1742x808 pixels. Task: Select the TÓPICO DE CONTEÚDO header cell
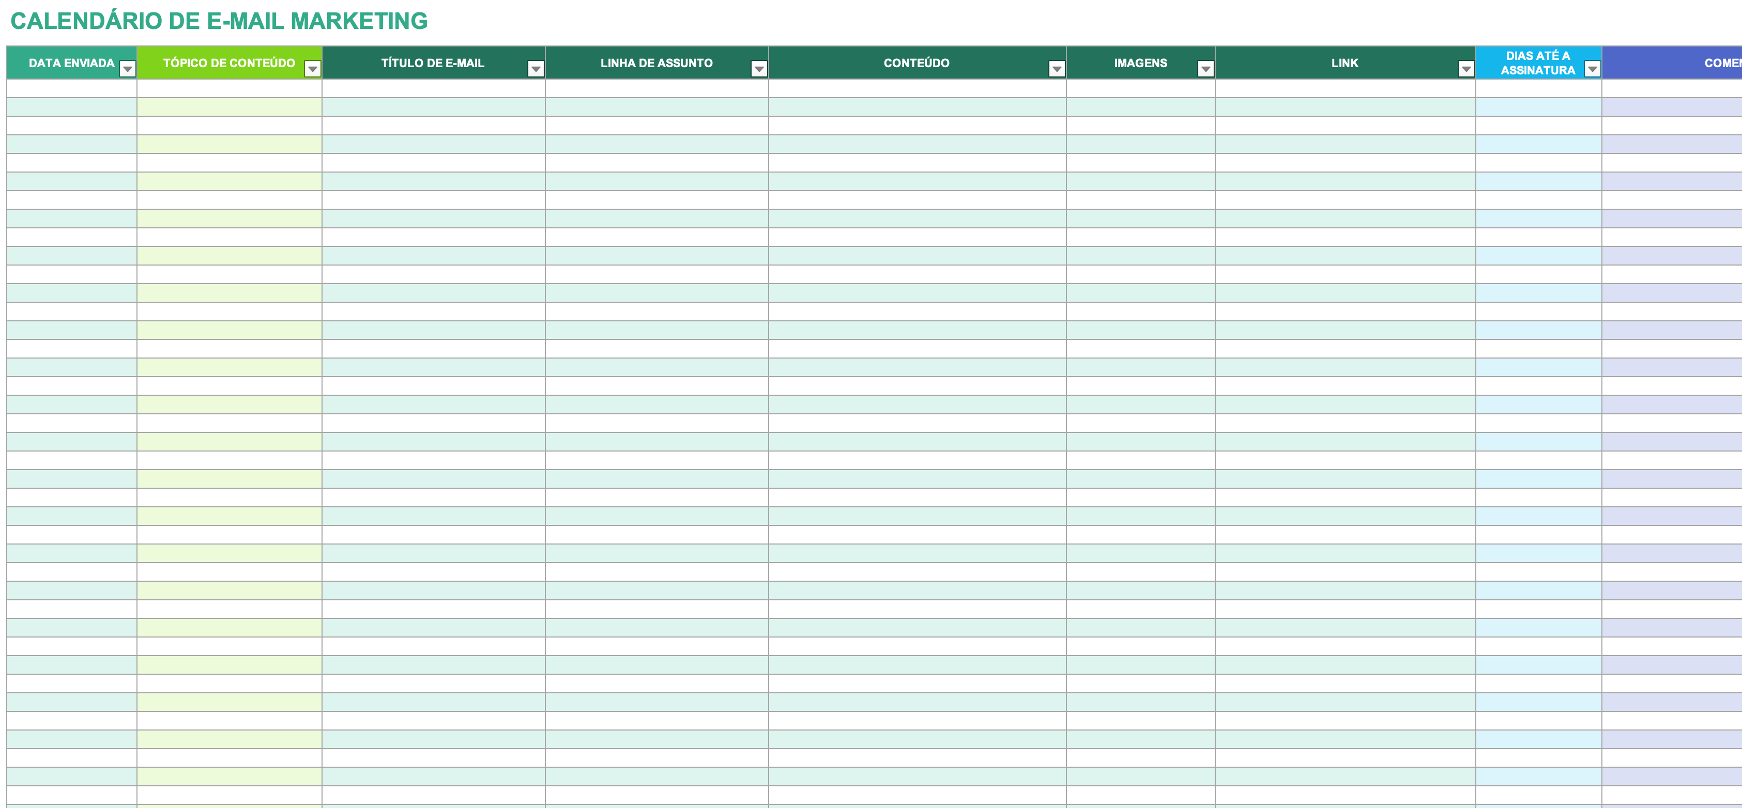[x=229, y=63]
